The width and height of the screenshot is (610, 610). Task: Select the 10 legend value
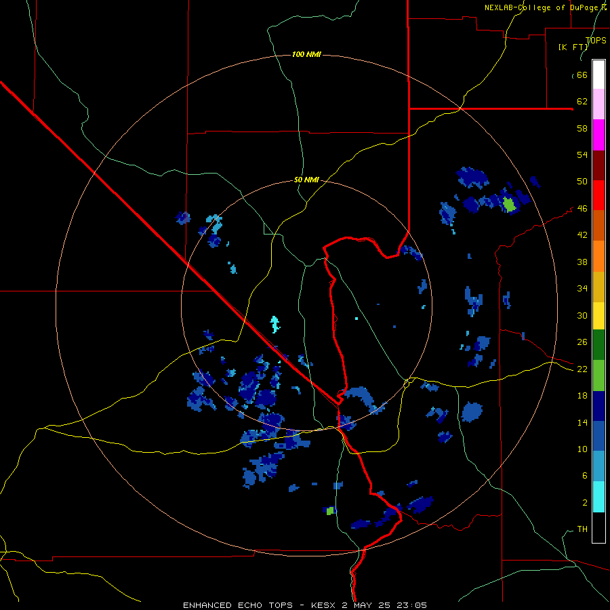point(582,449)
